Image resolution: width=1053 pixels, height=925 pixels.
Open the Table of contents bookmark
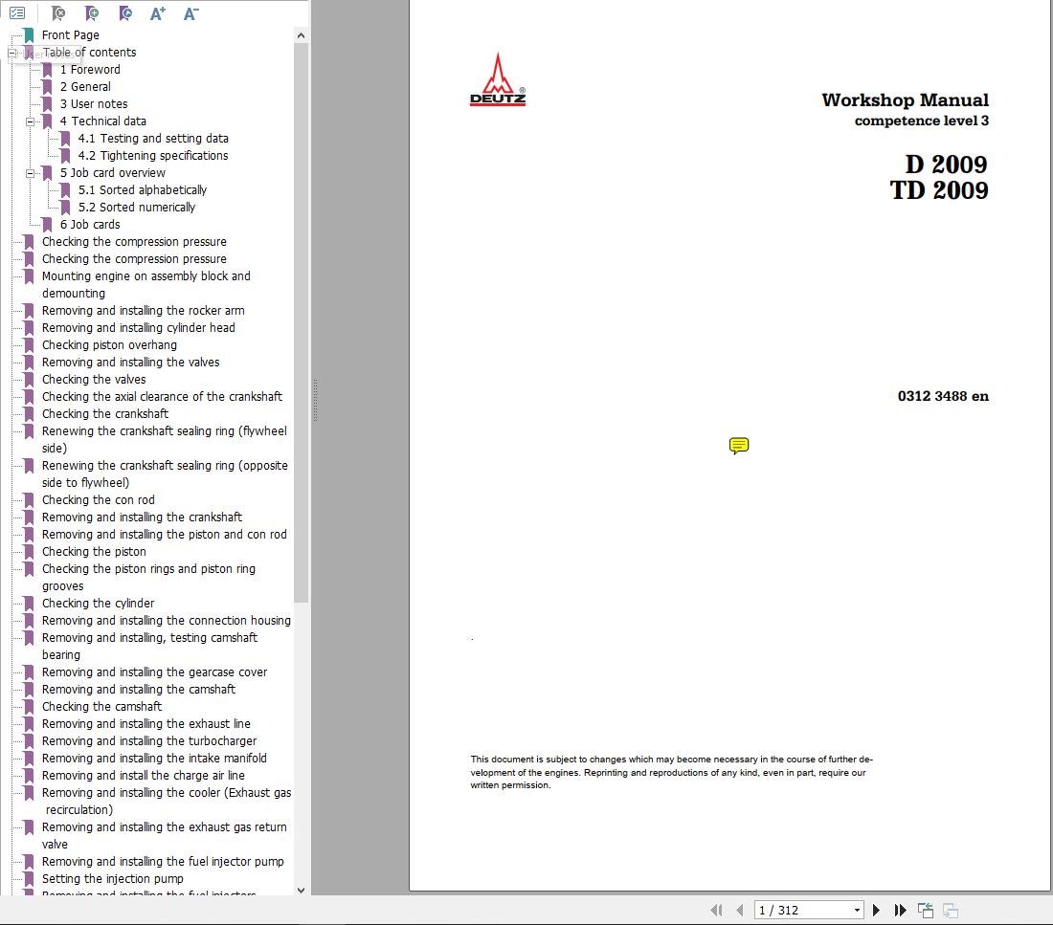click(89, 53)
